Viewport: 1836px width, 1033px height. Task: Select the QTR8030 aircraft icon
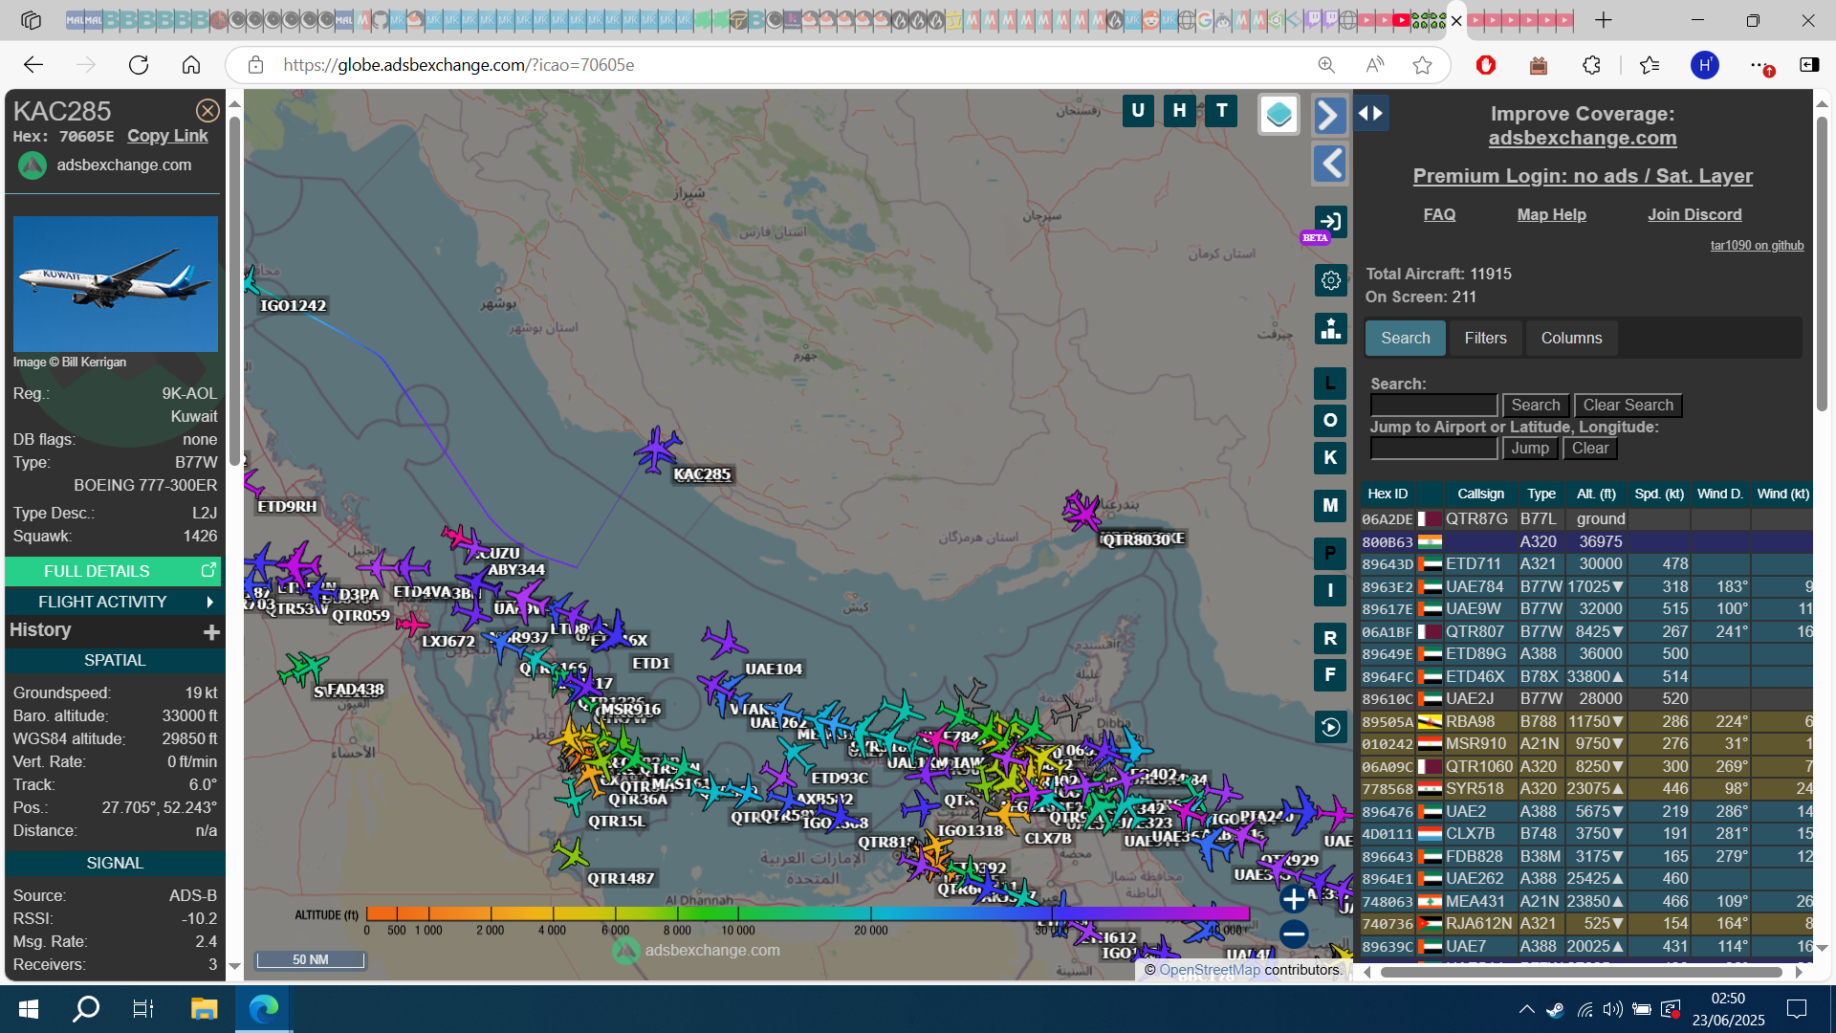(x=1082, y=512)
